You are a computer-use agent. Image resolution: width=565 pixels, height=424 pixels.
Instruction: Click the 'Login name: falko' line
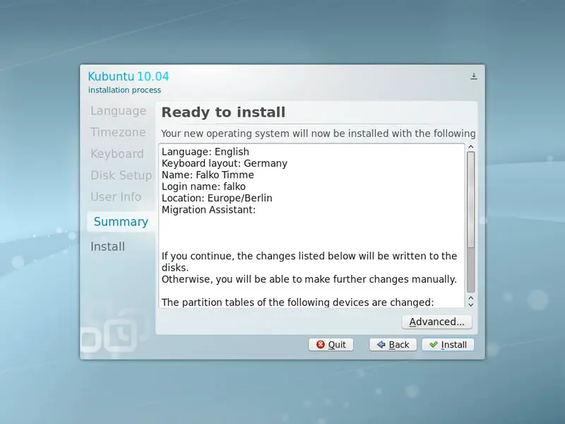203,187
